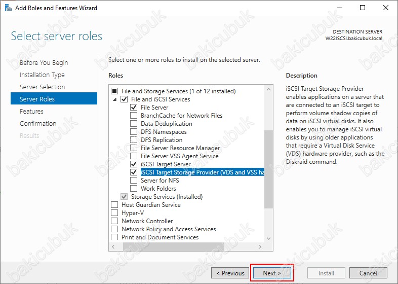The image size is (398, 284).
Task: Enable the Server for NFS checkbox
Action: 134,181
